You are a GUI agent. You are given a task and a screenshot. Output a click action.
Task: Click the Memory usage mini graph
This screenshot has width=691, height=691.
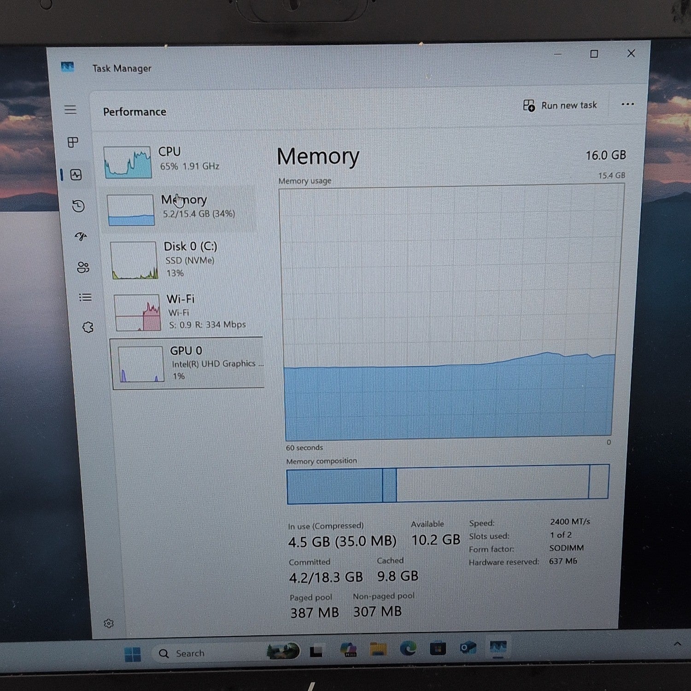pos(131,210)
